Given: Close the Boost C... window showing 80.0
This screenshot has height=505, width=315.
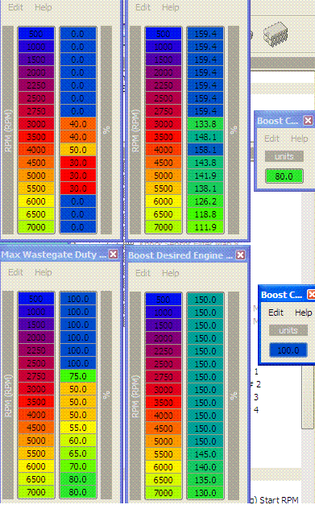Looking at the screenshot, I should (308, 121).
